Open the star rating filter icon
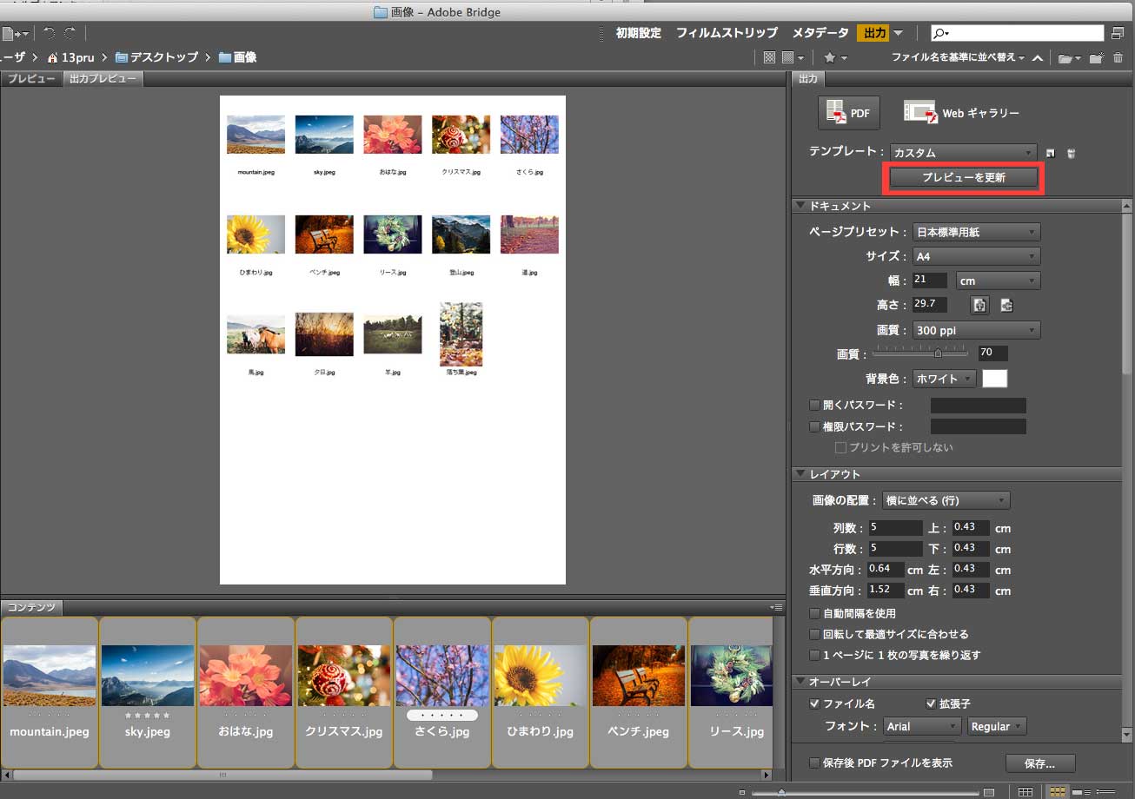1135x799 pixels. (830, 58)
